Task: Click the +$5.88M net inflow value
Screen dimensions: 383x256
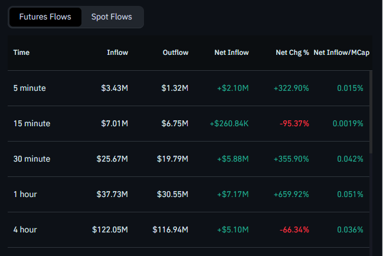Action: (x=233, y=159)
